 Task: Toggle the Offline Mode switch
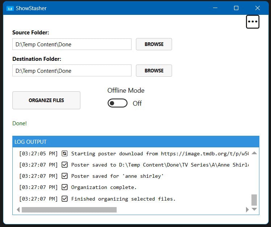(x=117, y=103)
